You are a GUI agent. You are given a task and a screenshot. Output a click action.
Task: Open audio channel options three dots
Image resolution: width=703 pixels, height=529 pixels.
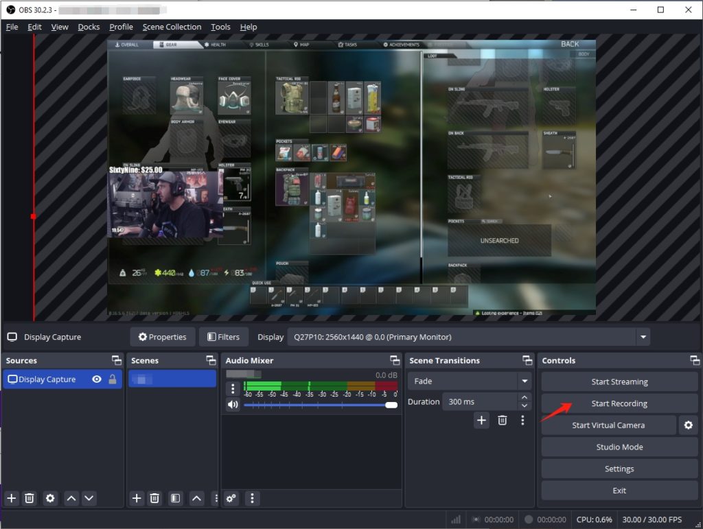pyautogui.click(x=233, y=388)
